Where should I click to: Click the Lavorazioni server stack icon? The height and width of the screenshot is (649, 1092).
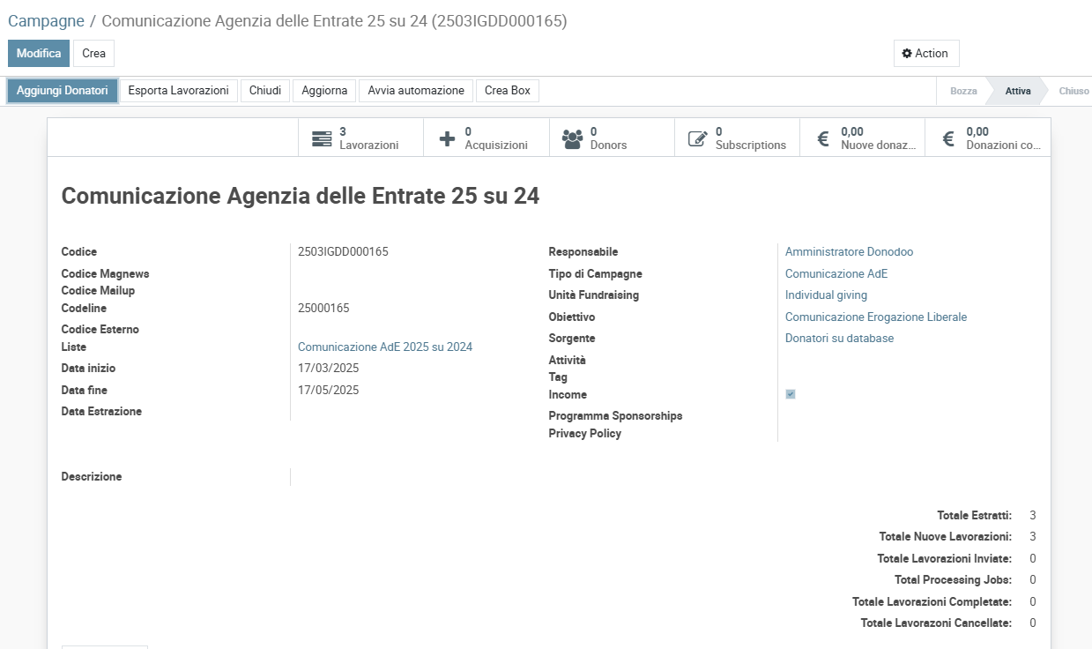(322, 138)
